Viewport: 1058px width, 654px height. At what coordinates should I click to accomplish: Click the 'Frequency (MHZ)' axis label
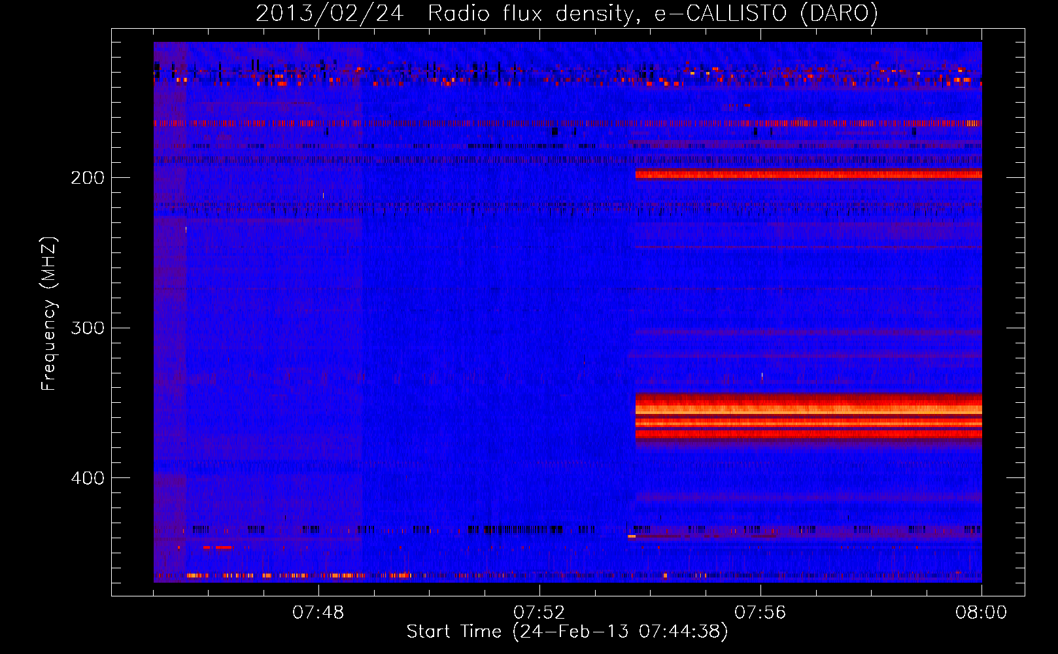point(49,314)
